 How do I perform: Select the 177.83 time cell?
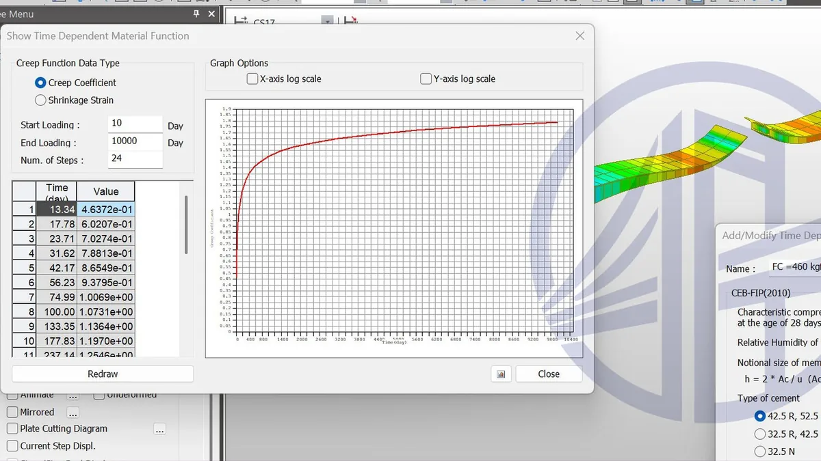point(57,341)
